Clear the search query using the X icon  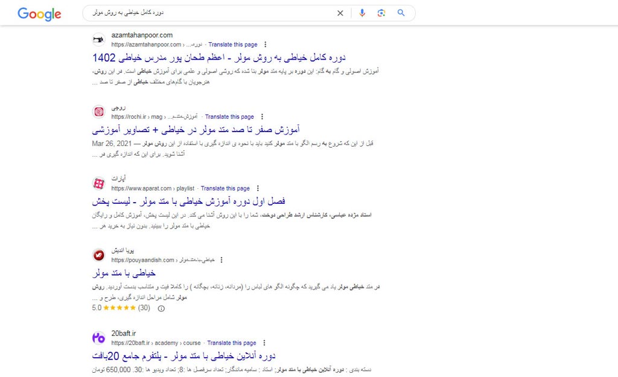(340, 13)
